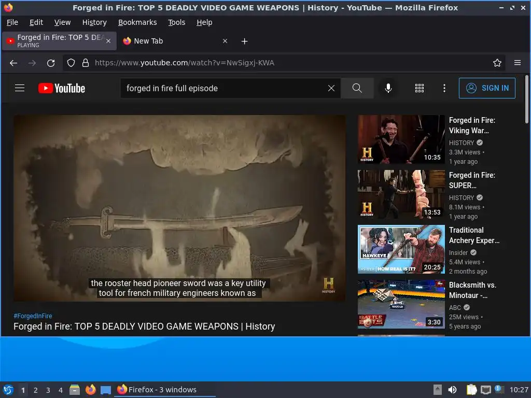This screenshot has width=531, height=398.
Task: Open the BattleBots Minotaur video thumbnail
Action: [401, 304]
